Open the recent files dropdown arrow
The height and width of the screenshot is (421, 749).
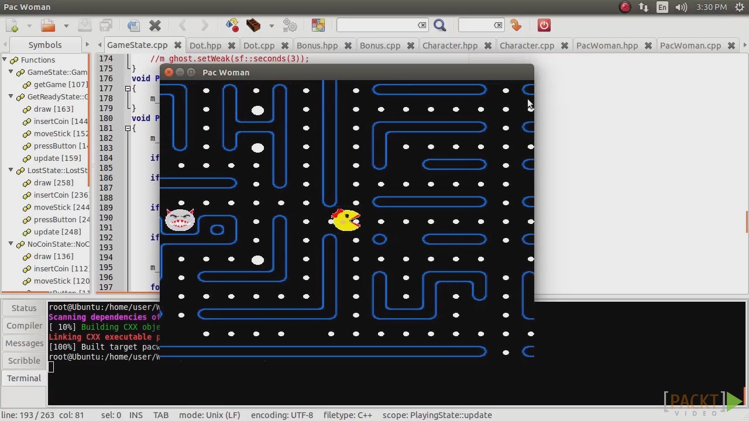[x=66, y=26]
